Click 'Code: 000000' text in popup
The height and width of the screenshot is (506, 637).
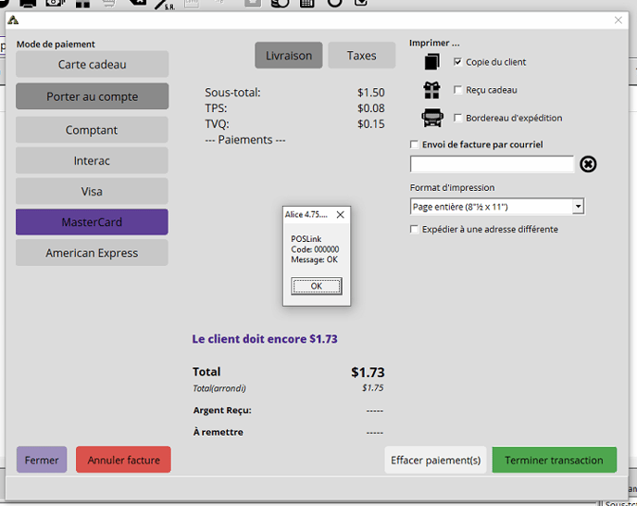click(x=315, y=249)
